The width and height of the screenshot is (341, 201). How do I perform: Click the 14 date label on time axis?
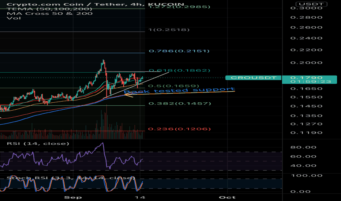click(x=140, y=197)
